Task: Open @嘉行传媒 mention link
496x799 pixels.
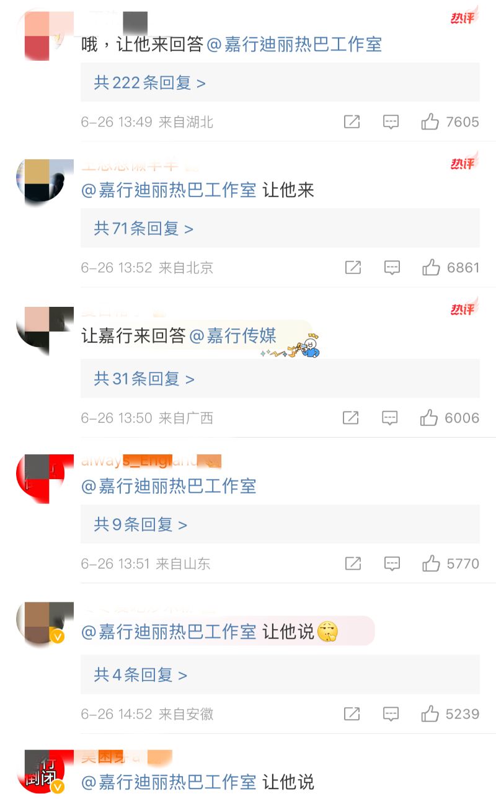Action: 233,336
